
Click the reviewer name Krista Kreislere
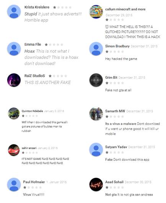pos(37,7)
